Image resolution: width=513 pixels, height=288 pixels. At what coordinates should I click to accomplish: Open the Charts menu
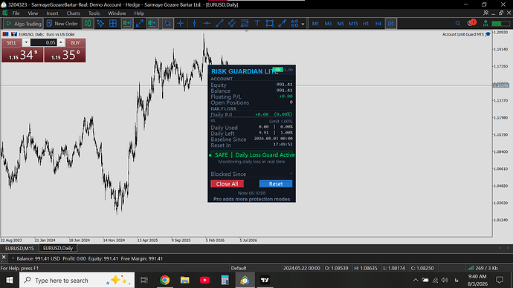[x=74, y=13]
